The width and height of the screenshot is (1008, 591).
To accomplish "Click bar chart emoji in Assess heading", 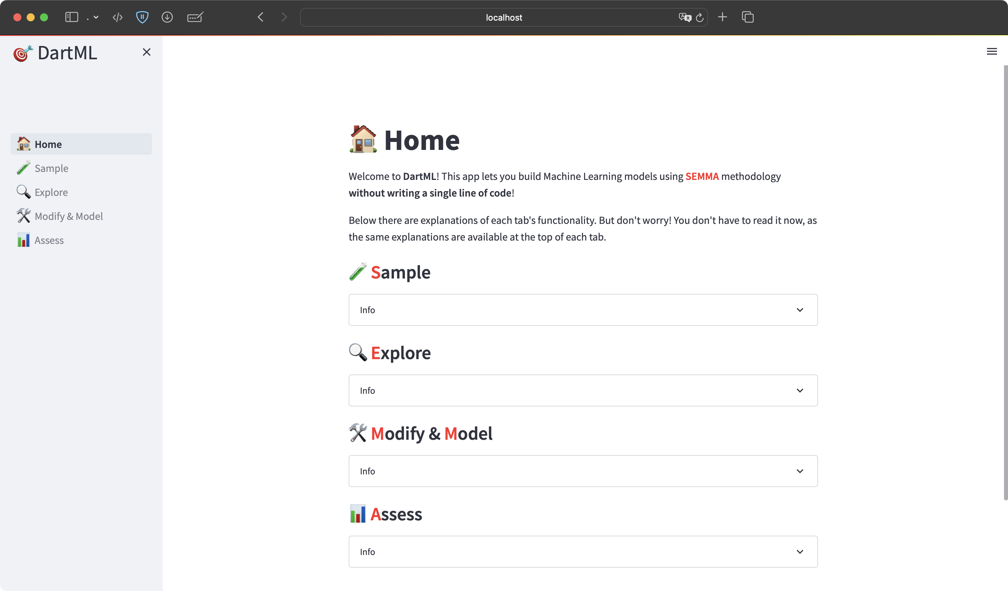I will (x=358, y=514).
